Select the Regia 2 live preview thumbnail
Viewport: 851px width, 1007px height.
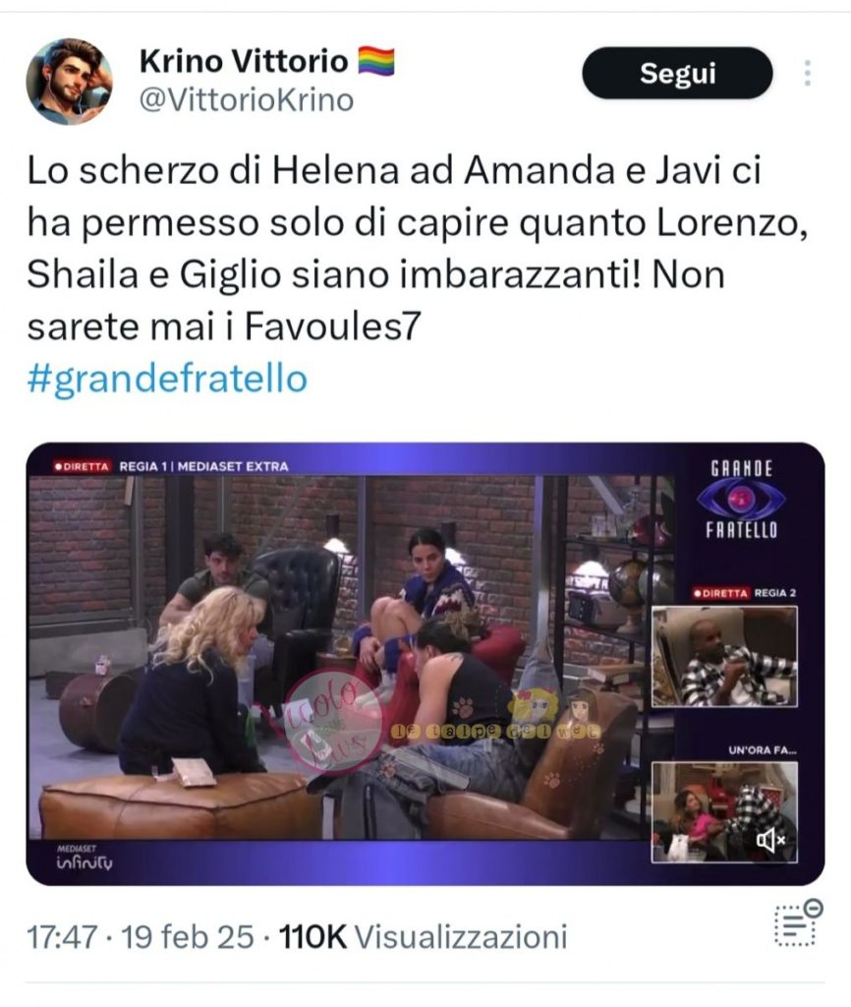click(x=724, y=656)
